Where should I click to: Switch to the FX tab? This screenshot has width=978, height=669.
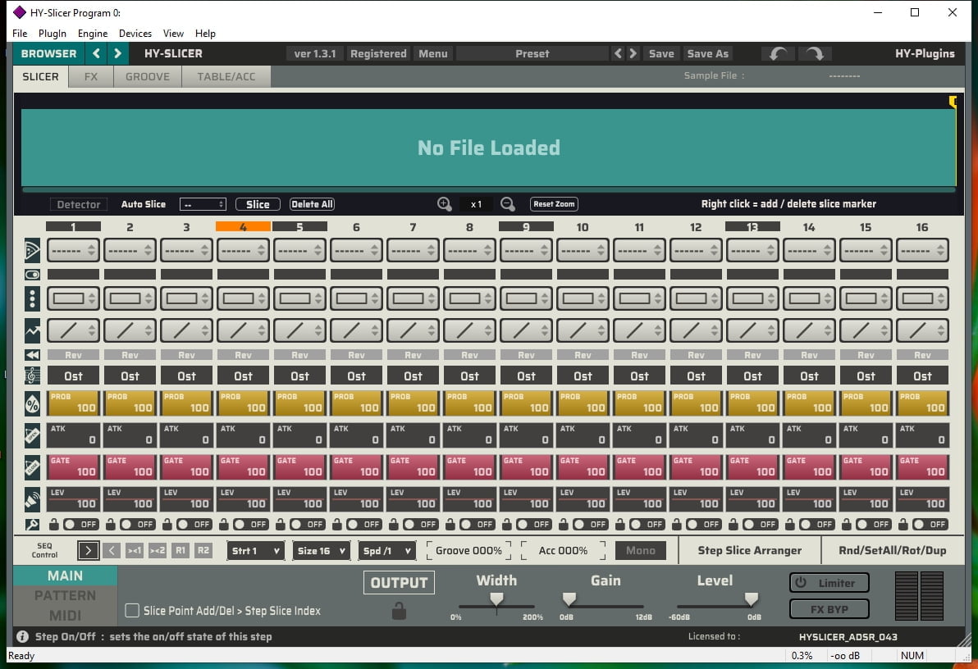[x=91, y=77]
